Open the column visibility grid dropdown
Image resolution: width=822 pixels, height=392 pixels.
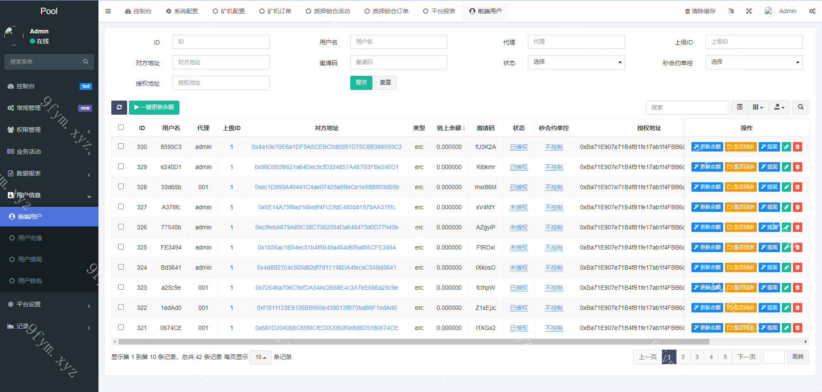point(758,107)
